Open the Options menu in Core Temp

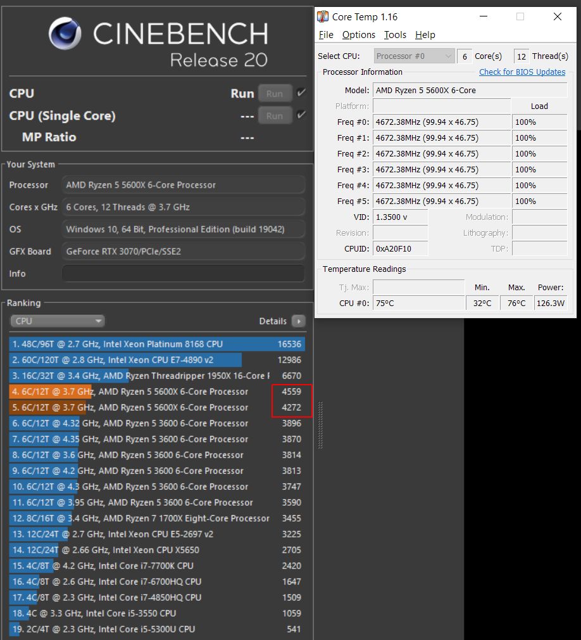coord(358,35)
